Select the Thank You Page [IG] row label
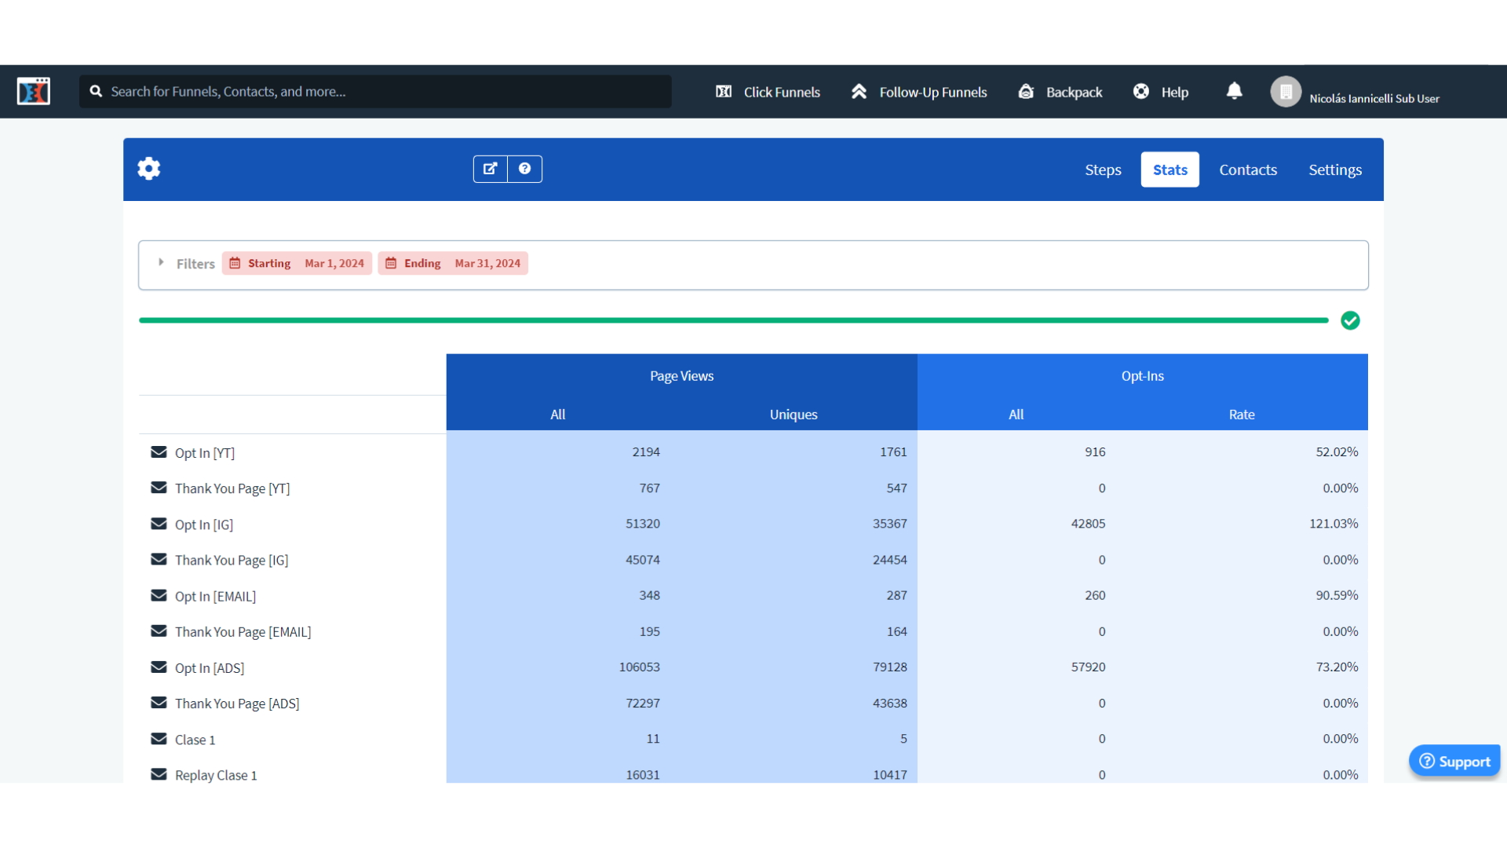Screen dimensions: 1507x848 click(232, 560)
